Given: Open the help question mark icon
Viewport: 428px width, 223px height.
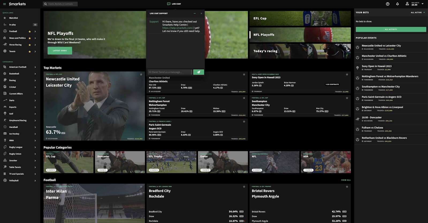Looking at the screenshot, I should (388, 4).
